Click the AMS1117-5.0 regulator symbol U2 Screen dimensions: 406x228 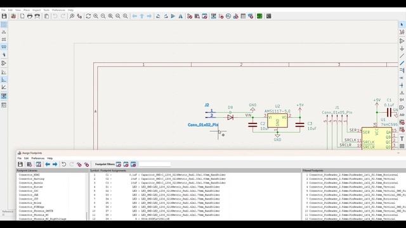tap(277, 120)
